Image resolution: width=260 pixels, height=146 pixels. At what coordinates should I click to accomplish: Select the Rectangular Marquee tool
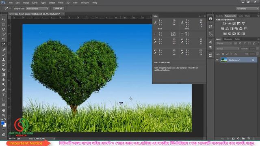[4, 24]
